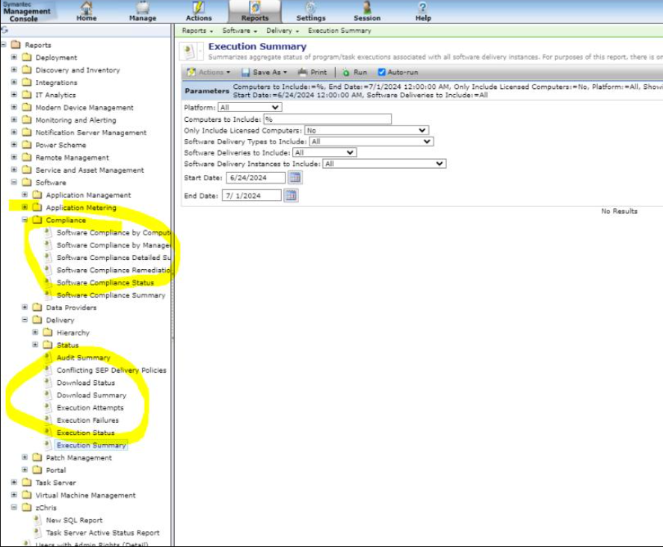Viewport: 663px width, 547px height.
Task: Open Execution Attempts report
Action: (x=90, y=407)
